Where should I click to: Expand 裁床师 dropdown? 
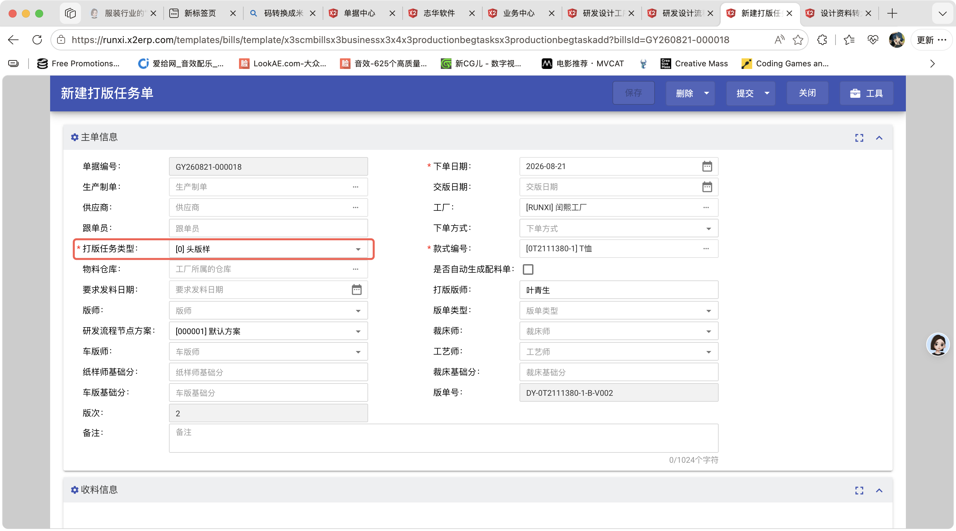708,331
